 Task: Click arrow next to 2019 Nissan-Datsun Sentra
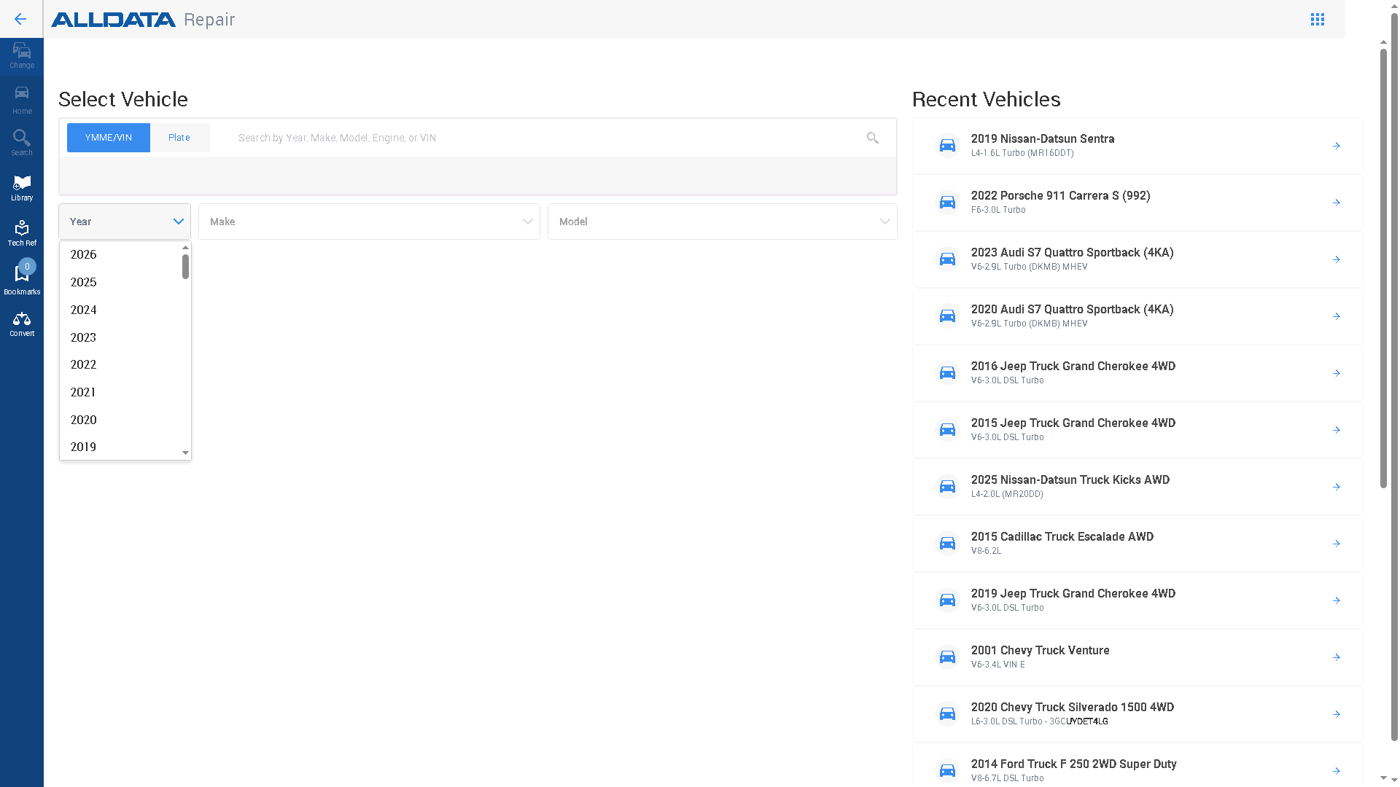coord(1336,146)
